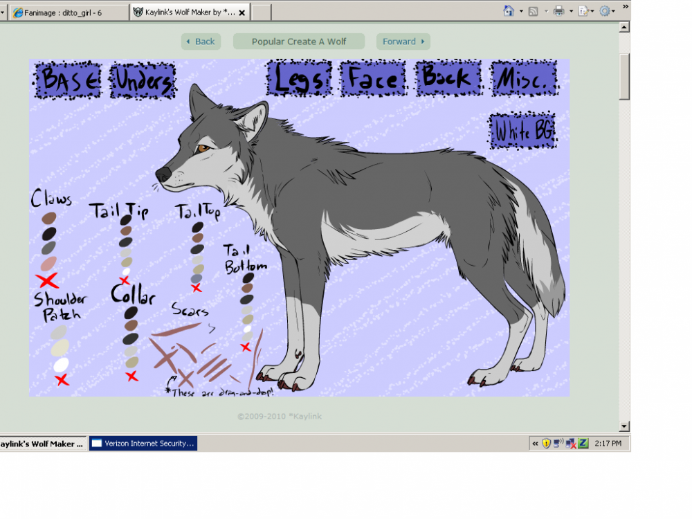This screenshot has height=519, width=692.
Task: Click the network disconnected tray icon
Action: click(x=571, y=444)
